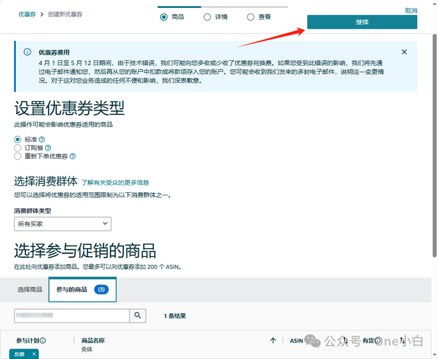Click the help icon beside 订购省
This screenshot has width=438, height=359.
click(48, 148)
